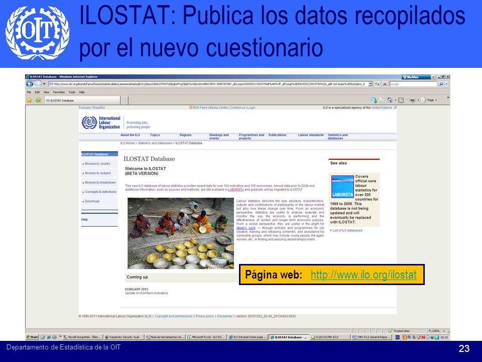Image resolution: width=482 pixels, height=362 pixels.
Task: Open Topics navigation item
Action: (155, 135)
